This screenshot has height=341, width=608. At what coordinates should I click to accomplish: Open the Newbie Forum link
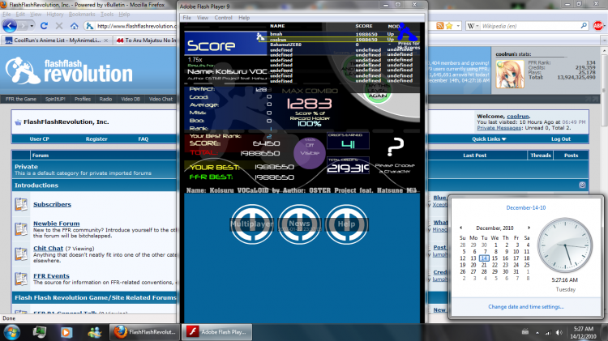click(56, 224)
